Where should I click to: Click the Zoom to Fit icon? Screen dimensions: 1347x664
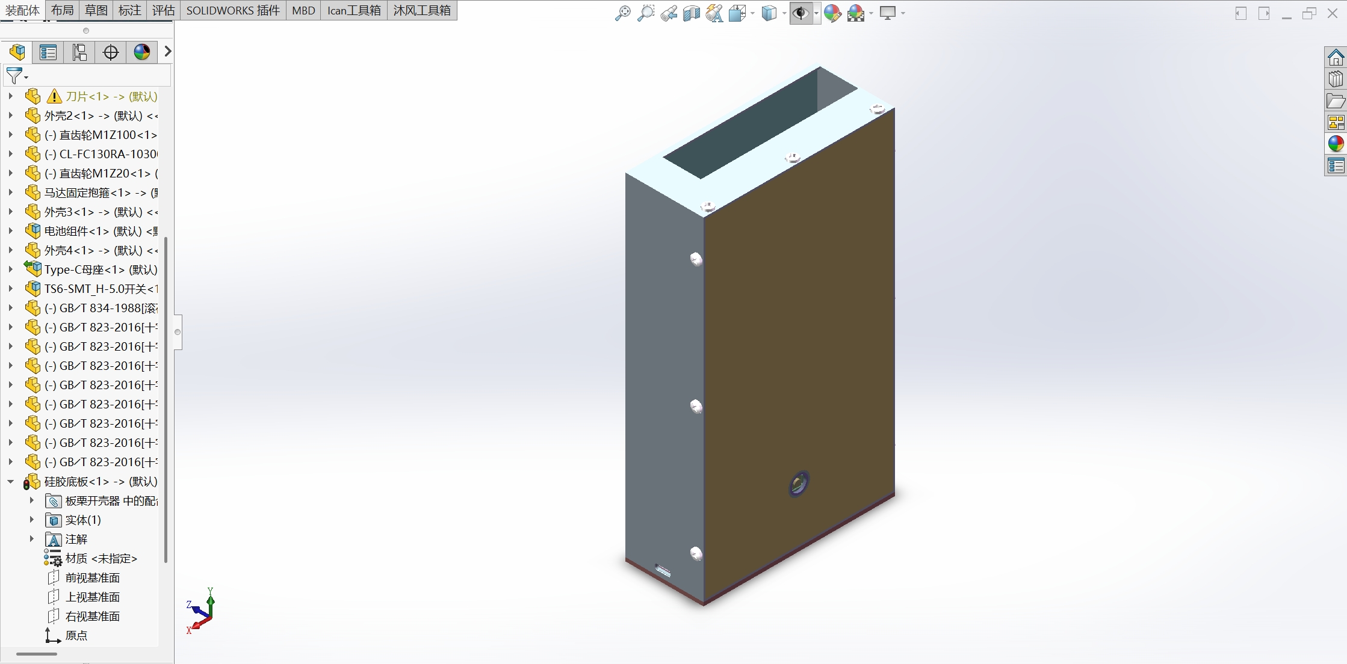(x=622, y=13)
